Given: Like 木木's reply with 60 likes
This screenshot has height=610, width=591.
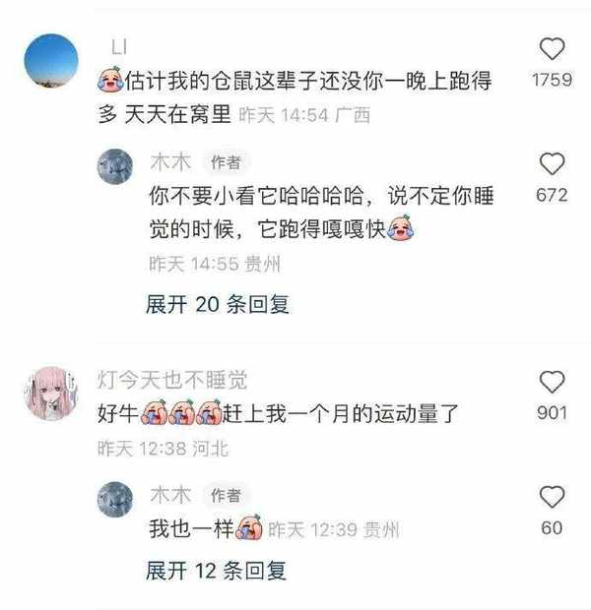Looking at the screenshot, I should tap(552, 497).
